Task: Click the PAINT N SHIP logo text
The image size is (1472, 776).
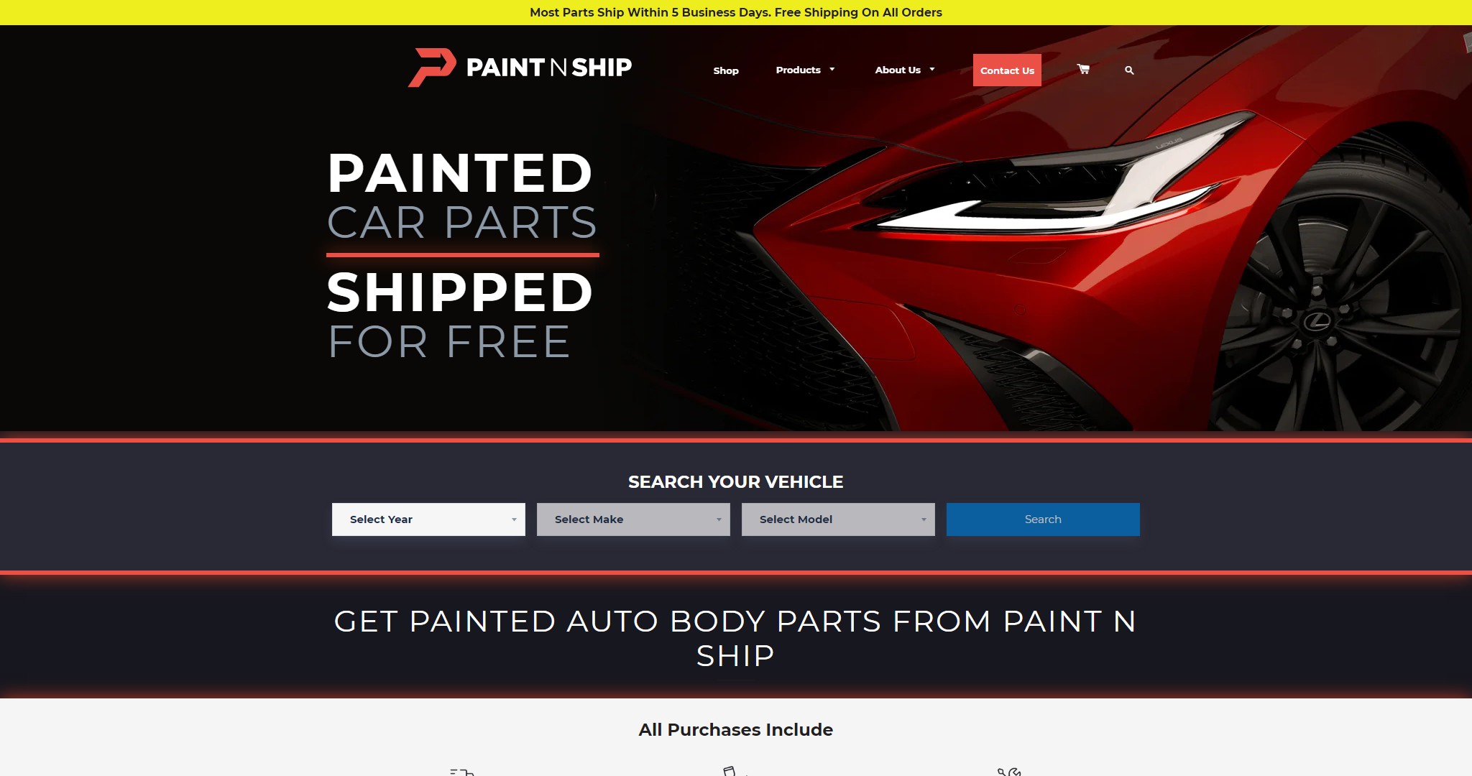Action: coord(549,68)
